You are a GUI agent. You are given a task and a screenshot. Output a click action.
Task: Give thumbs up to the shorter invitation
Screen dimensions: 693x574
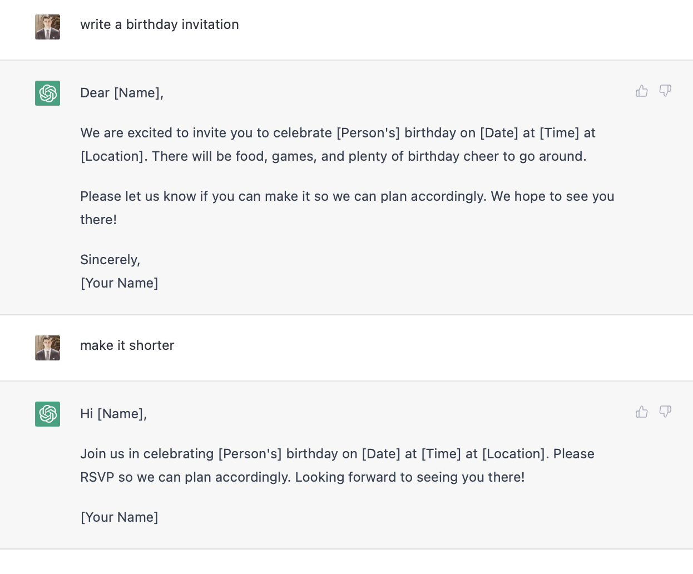tap(642, 412)
